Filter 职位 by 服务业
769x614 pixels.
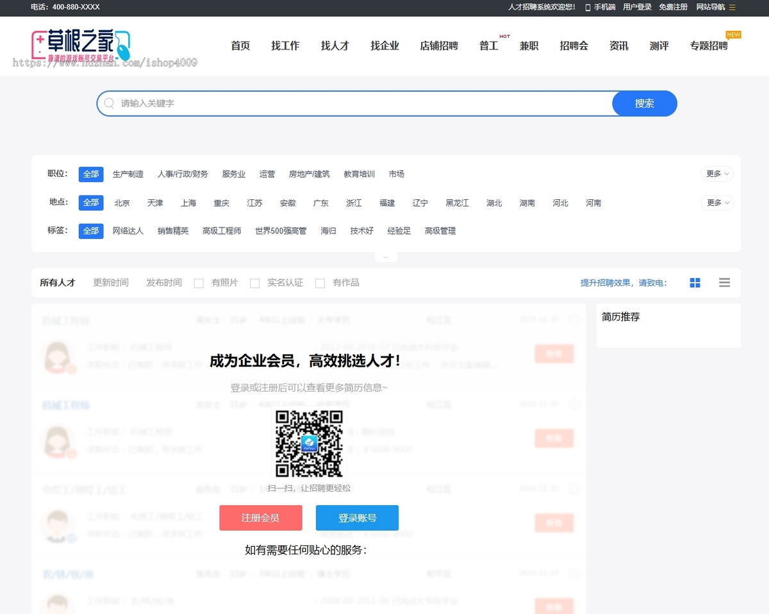(x=234, y=174)
